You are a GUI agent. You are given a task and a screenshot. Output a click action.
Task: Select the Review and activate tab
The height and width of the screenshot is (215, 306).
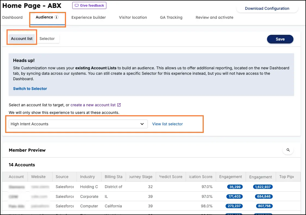214,17
